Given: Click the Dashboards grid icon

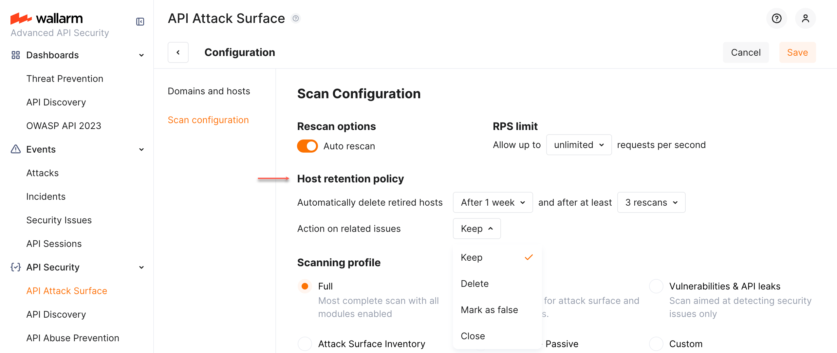Looking at the screenshot, I should [15, 55].
